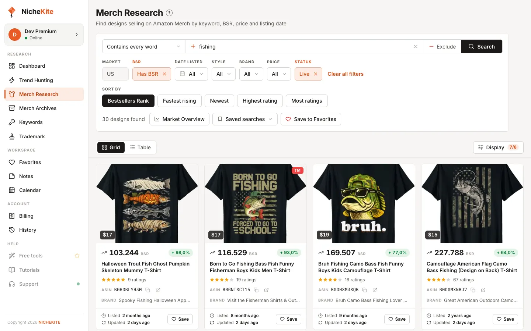
Task: Sort results by Most ratings
Action: point(307,101)
